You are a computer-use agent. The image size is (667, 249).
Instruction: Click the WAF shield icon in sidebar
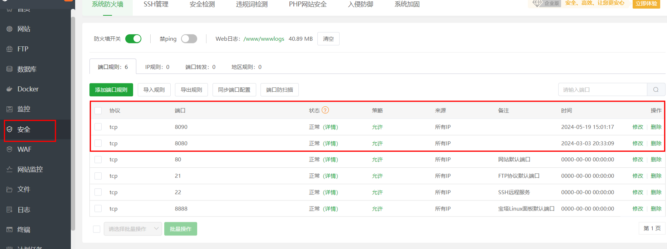click(10, 149)
